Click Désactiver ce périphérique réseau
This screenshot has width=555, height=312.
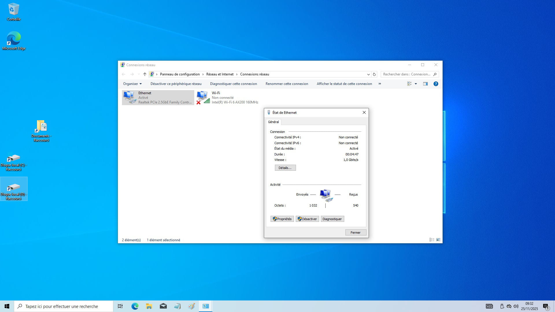pyautogui.click(x=176, y=84)
